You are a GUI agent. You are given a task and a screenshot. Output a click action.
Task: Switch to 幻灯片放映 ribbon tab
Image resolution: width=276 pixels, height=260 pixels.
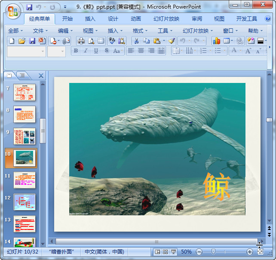(166, 18)
